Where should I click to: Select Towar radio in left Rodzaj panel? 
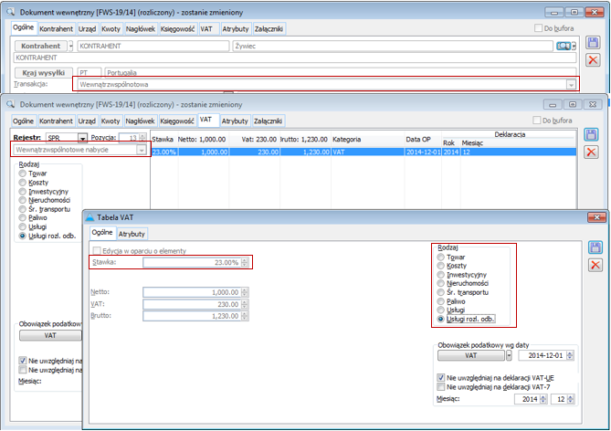pyautogui.click(x=22, y=173)
